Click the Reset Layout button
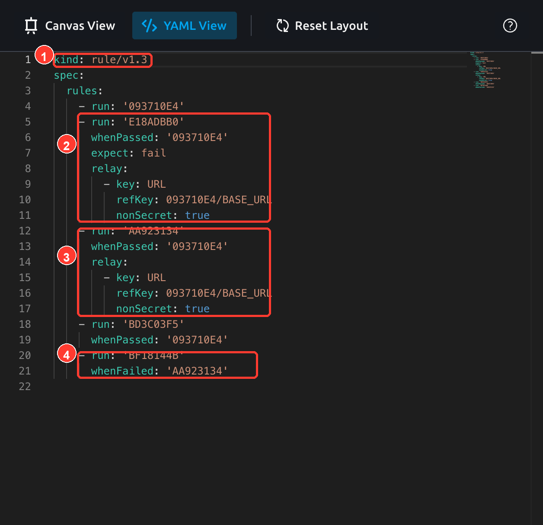Screen dimensions: 543x525 click(x=323, y=26)
